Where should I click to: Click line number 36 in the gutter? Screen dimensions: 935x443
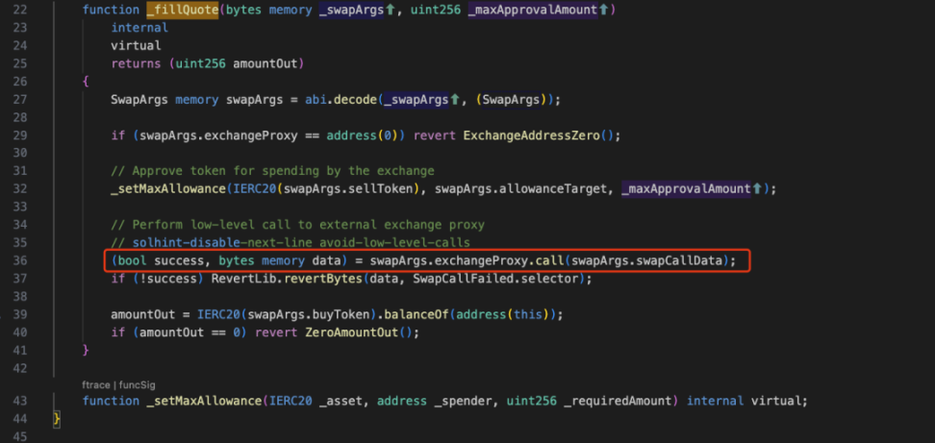click(x=19, y=260)
